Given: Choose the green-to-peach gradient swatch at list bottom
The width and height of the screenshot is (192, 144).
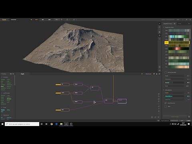Looking at the screenshot, I should coord(179,67).
